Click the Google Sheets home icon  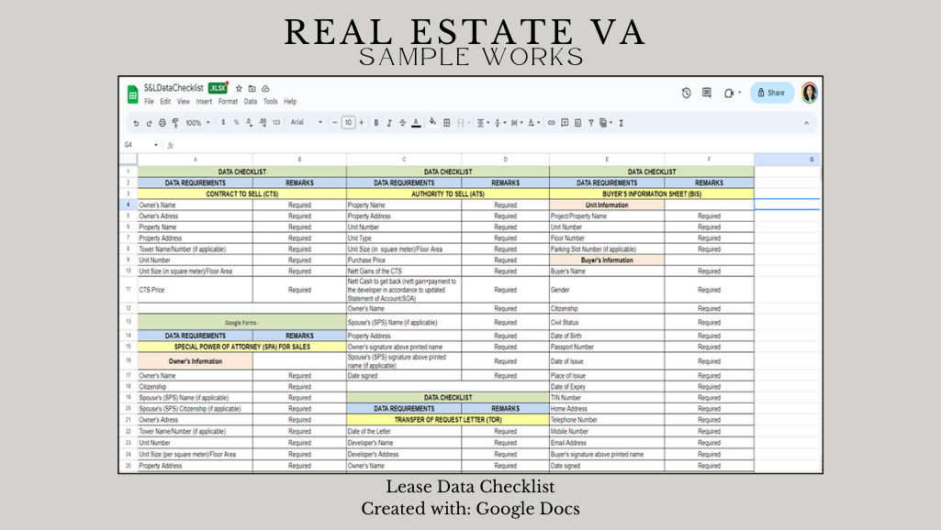[132, 94]
